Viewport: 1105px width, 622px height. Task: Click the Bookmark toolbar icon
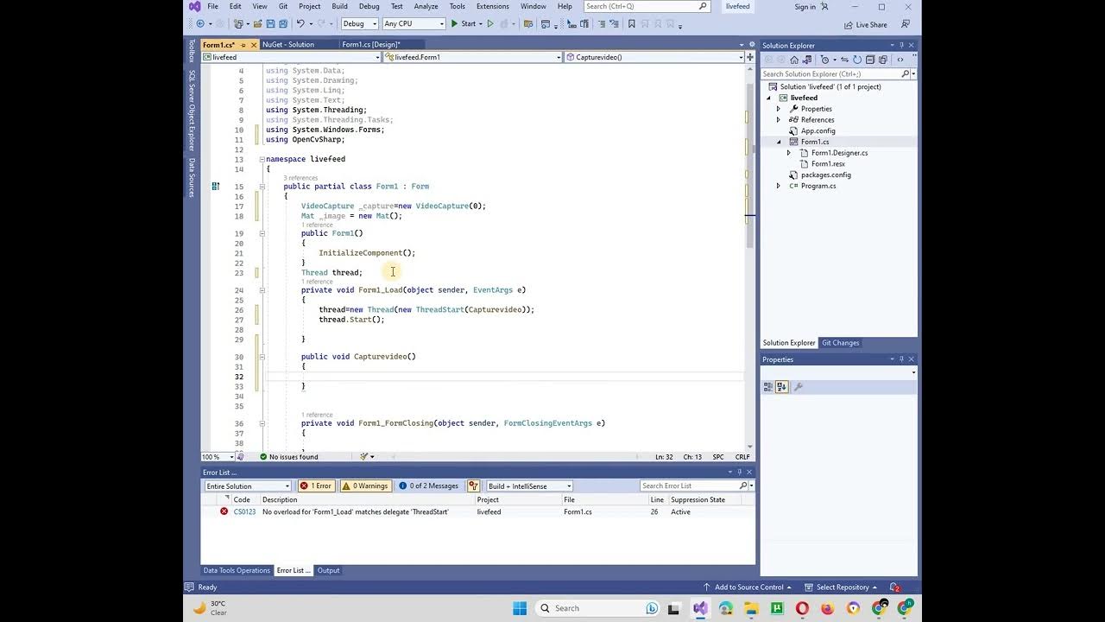point(631,24)
